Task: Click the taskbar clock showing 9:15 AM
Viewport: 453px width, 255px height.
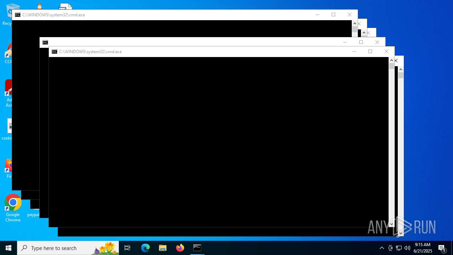Action: point(423,248)
